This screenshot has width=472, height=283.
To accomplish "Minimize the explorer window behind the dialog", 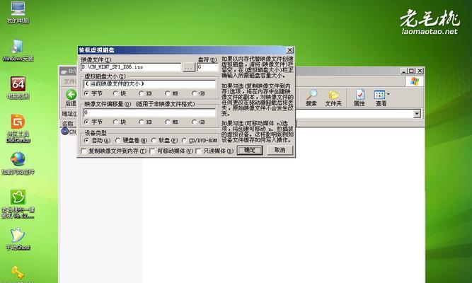I will click(405, 71).
